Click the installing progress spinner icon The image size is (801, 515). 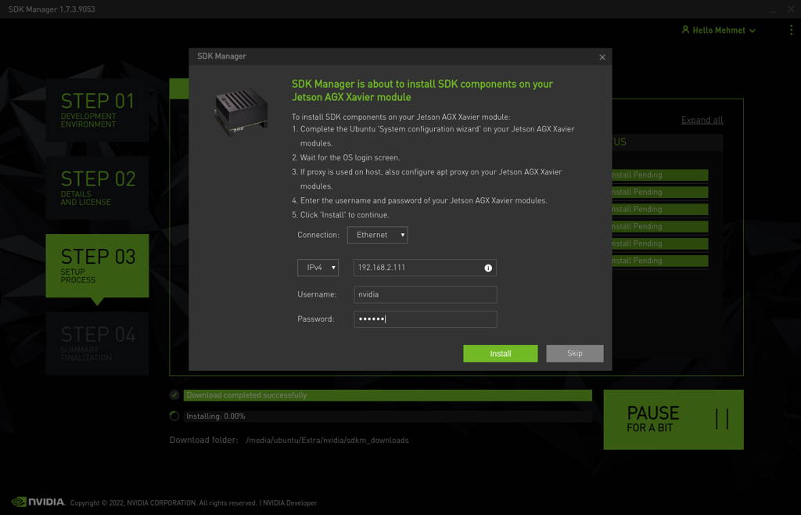tap(174, 416)
